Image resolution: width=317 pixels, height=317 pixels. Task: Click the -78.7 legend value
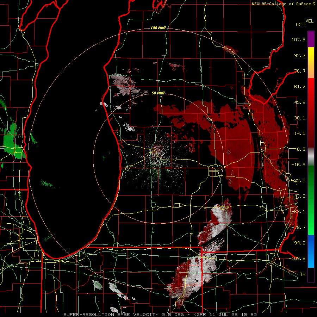pos(298,228)
